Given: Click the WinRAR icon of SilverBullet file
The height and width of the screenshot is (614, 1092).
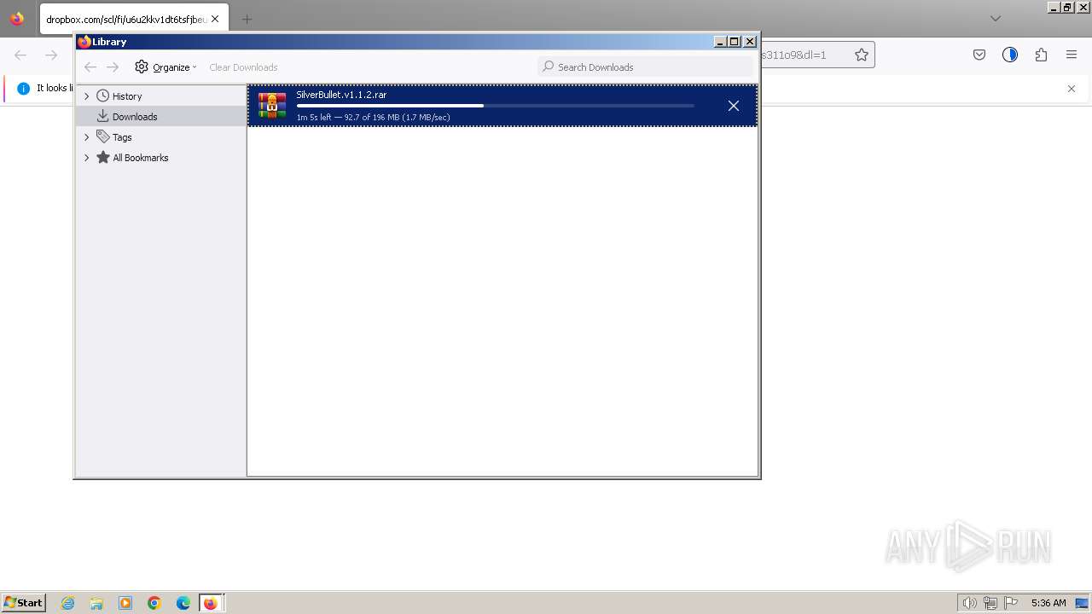Looking at the screenshot, I should (x=272, y=106).
